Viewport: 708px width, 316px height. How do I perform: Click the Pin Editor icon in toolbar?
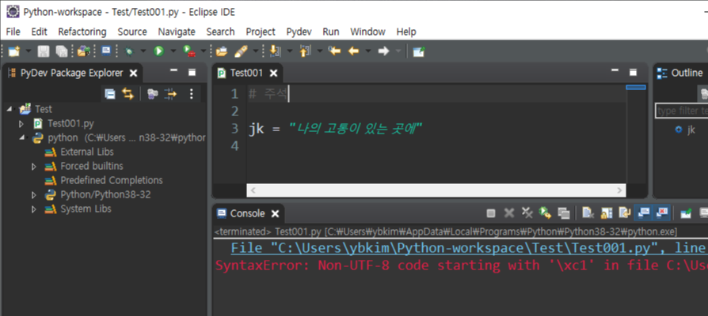pos(419,51)
